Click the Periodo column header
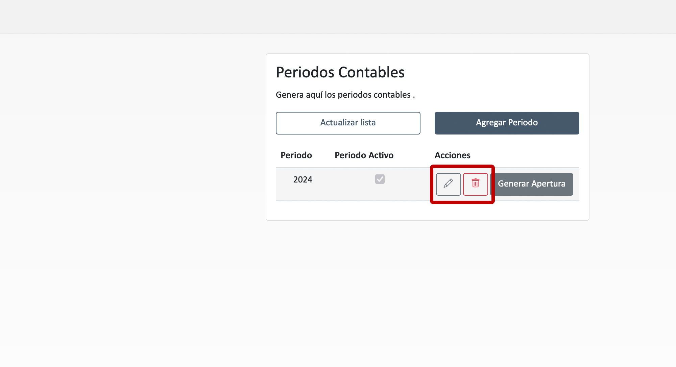 tap(296, 155)
